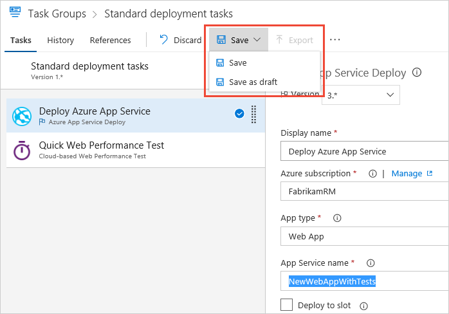Click the info icon beside App Service Deploy title

417,73
